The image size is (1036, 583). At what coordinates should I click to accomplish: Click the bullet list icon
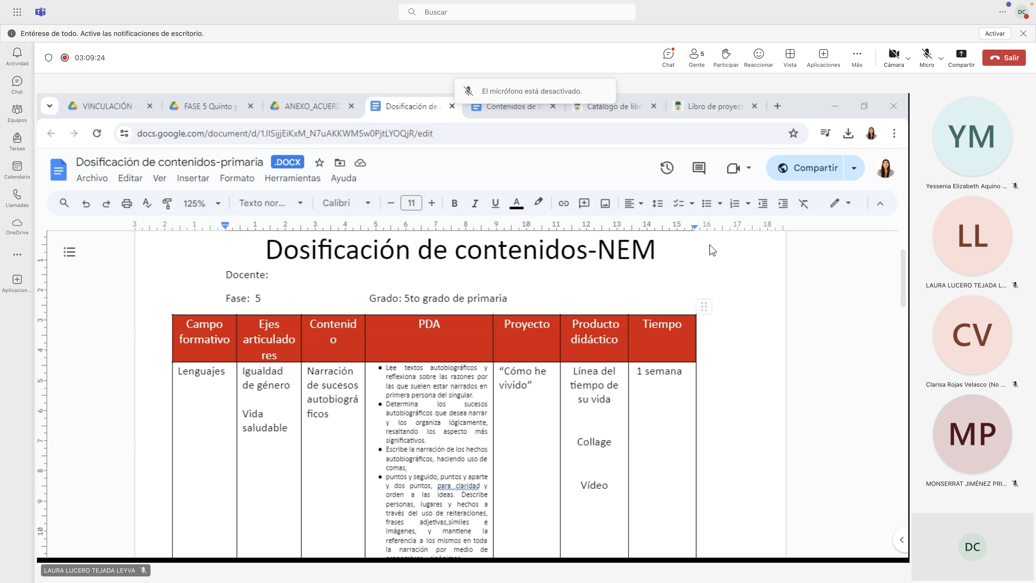(706, 204)
